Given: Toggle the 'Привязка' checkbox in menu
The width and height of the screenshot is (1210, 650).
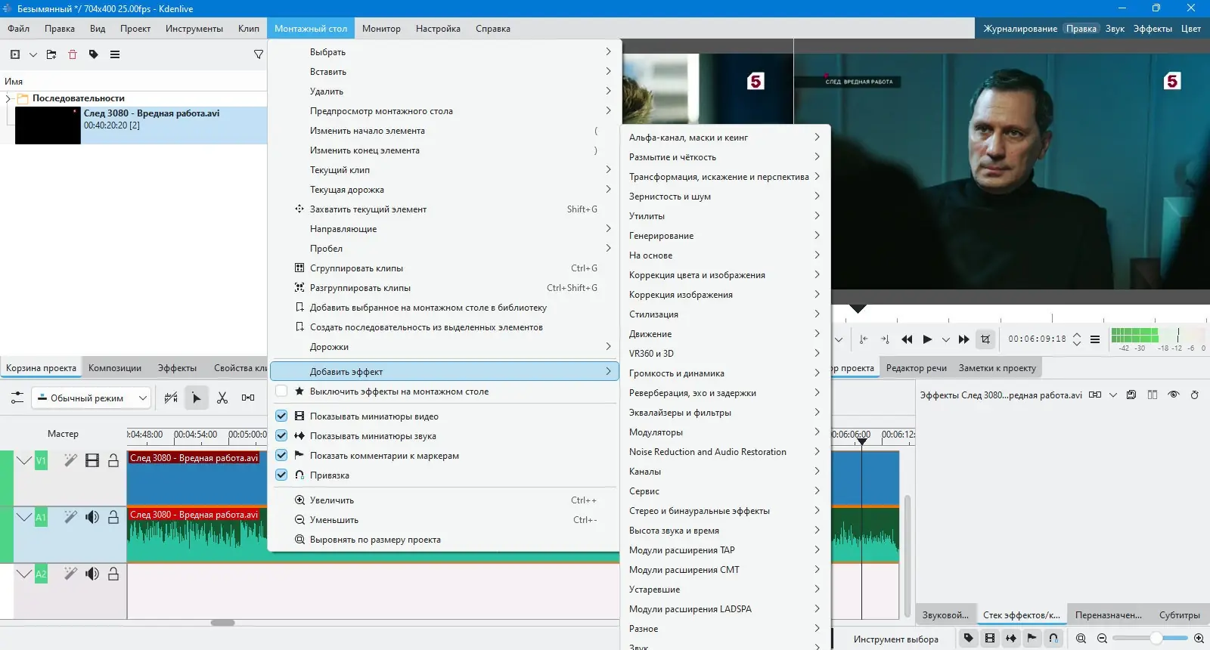Looking at the screenshot, I should pyautogui.click(x=281, y=475).
